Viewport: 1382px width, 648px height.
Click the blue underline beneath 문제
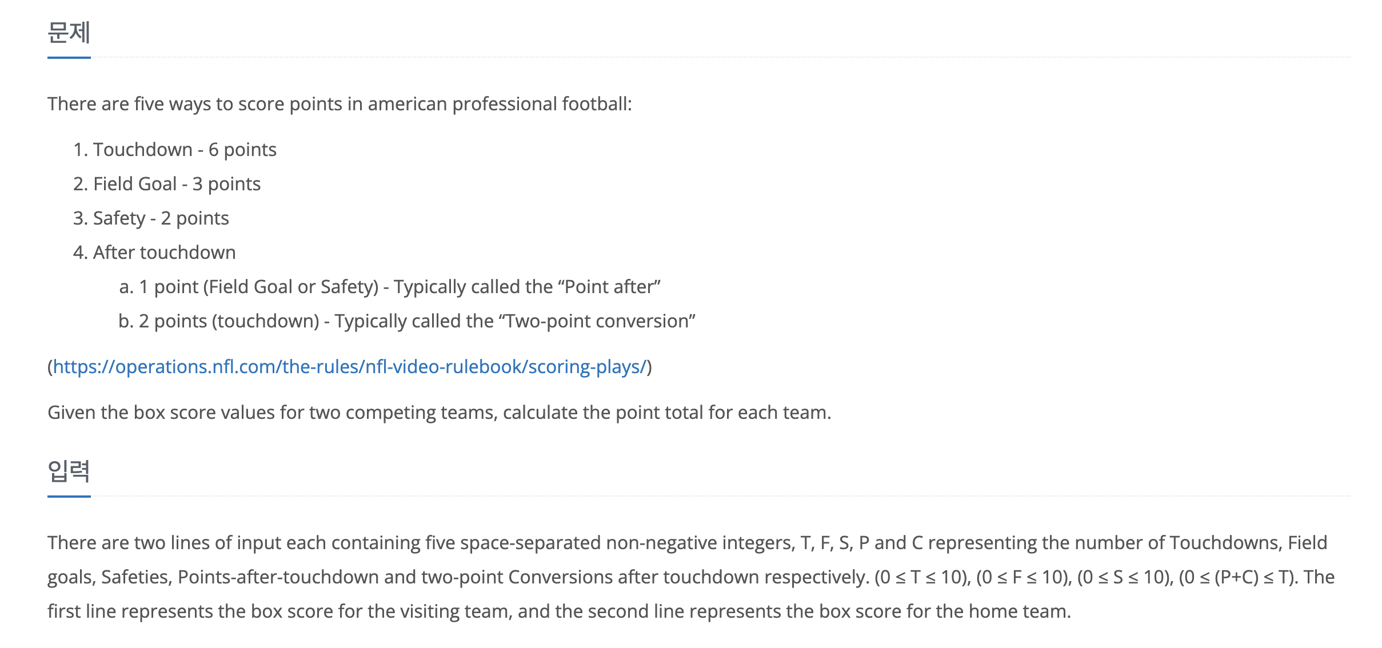[69, 57]
